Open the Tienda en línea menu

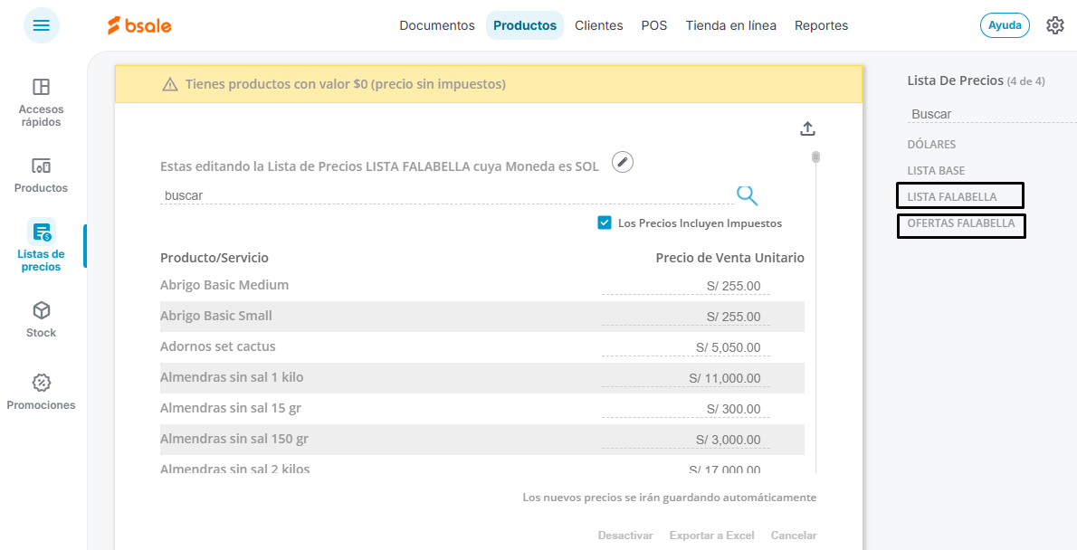click(x=731, y=25)
